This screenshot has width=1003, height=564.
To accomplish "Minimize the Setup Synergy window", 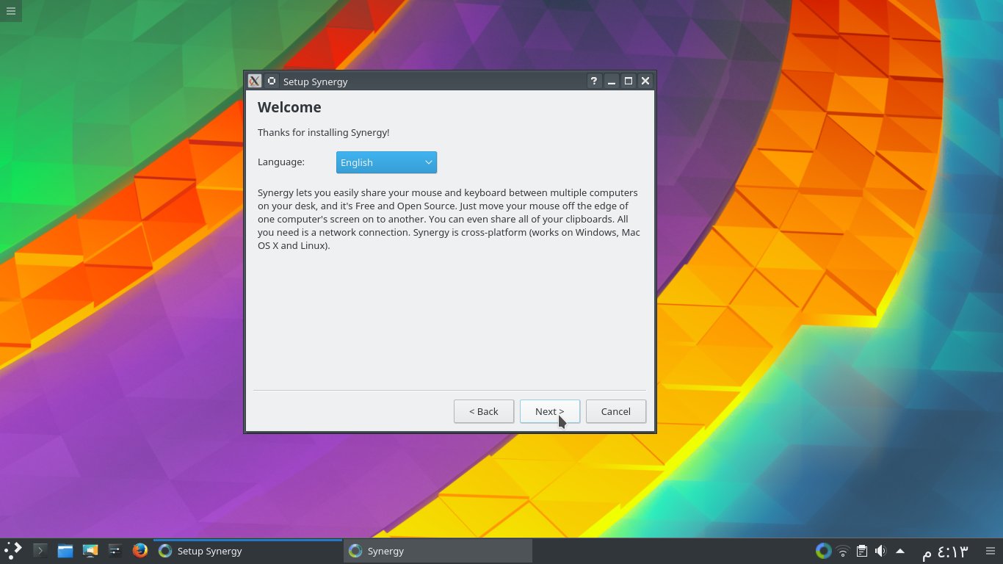I will pos(611,81).
